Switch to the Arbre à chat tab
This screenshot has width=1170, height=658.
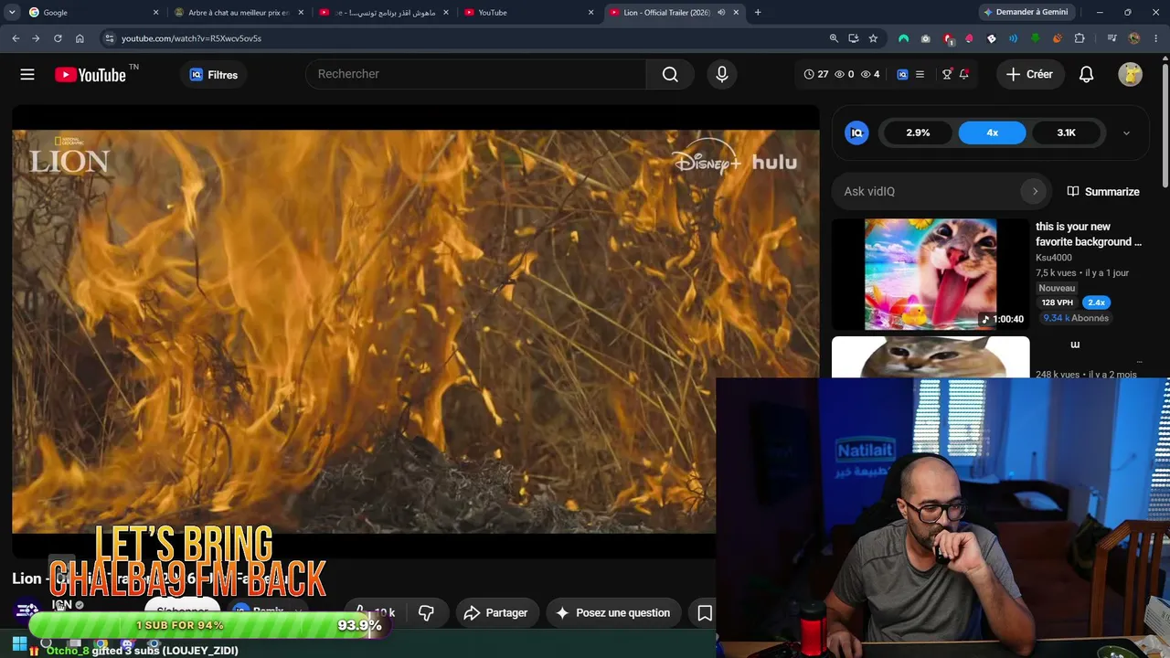[x=239, y=13]
